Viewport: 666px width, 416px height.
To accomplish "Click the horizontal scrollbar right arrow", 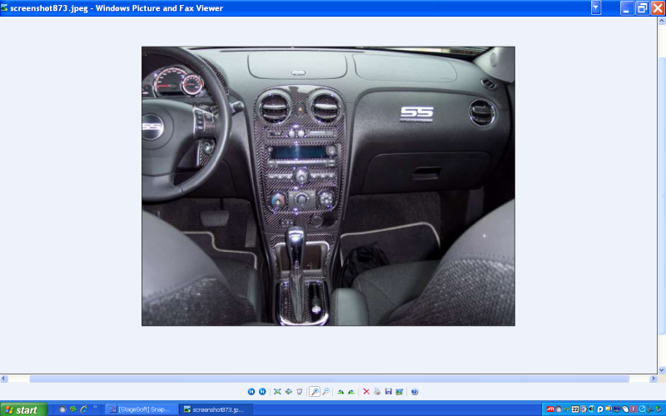I will [x=654, y=379].
